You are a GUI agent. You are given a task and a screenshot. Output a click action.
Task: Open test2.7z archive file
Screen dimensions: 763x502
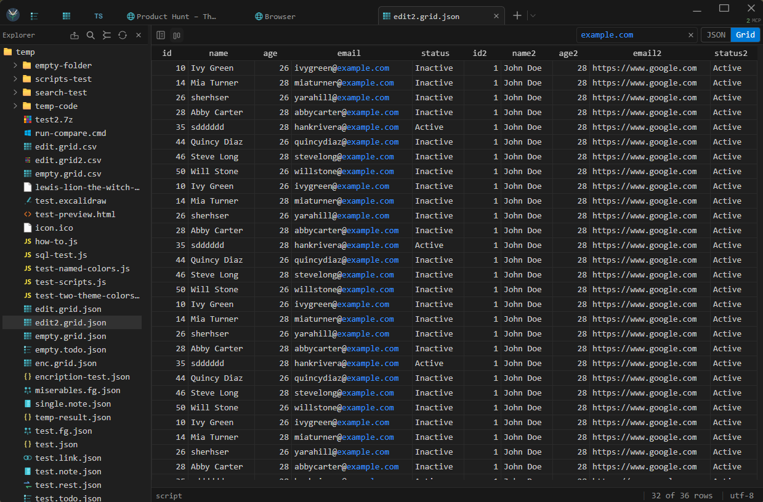click(x=72, y=119)
